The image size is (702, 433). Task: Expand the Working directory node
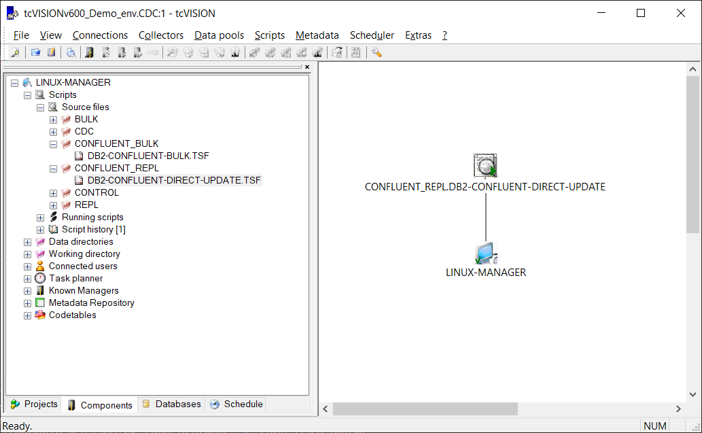tap(28, 254)
